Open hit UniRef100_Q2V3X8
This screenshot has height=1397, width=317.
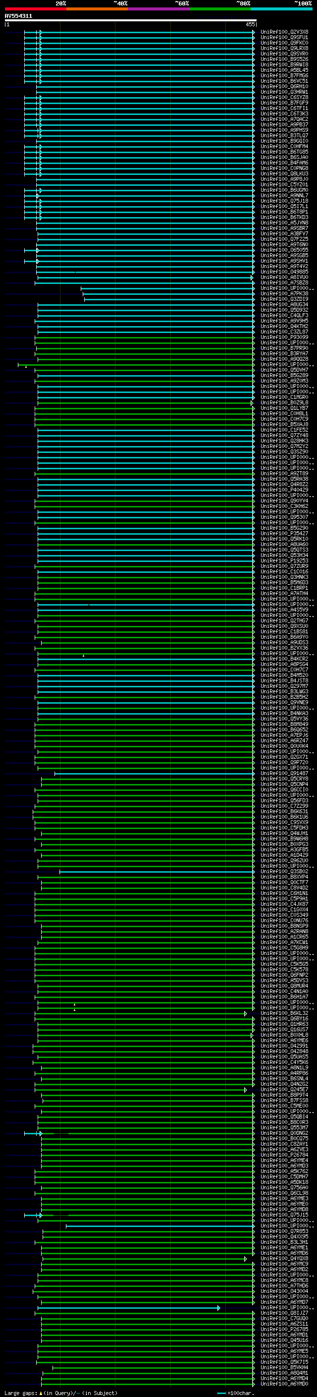coord(284,32)
